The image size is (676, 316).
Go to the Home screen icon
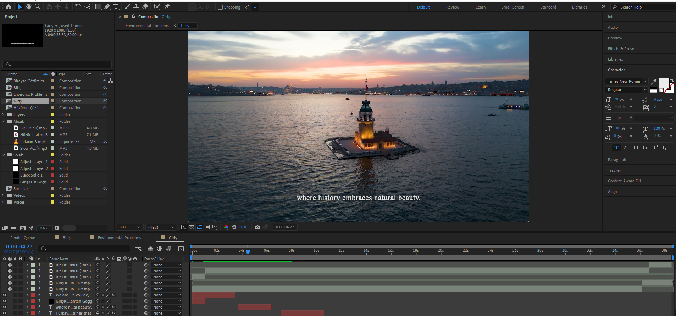pos(9,7)
